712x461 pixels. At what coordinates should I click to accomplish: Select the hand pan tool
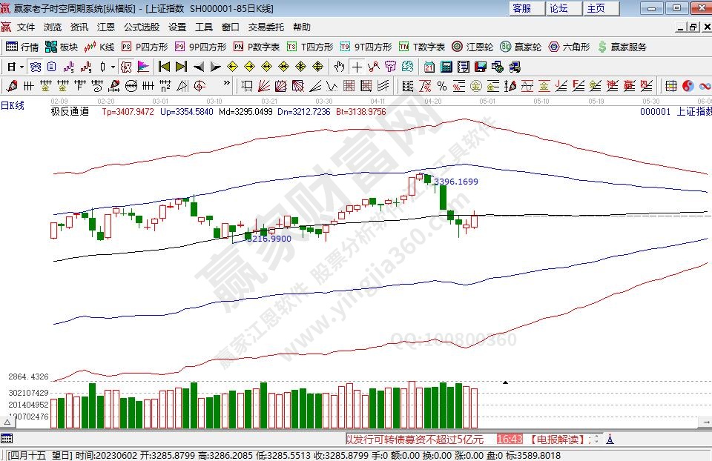340,67
